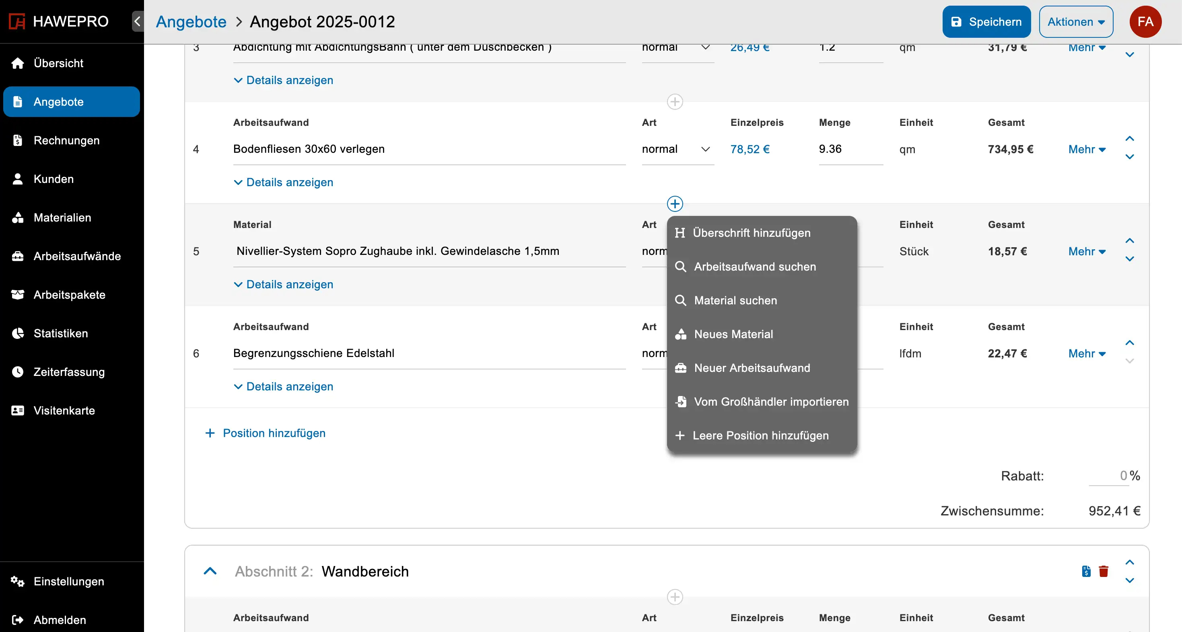Open the FA user avatar menu
The height and width of the screenshot is (632, 1182).
point(1146,22)
